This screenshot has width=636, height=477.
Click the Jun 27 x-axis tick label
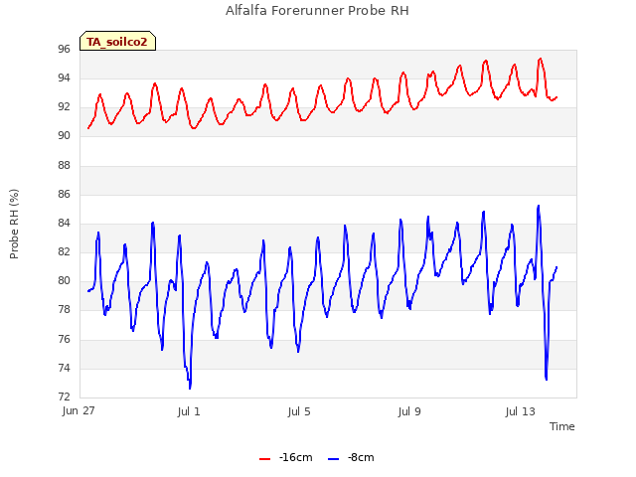(x=79, y=410)
